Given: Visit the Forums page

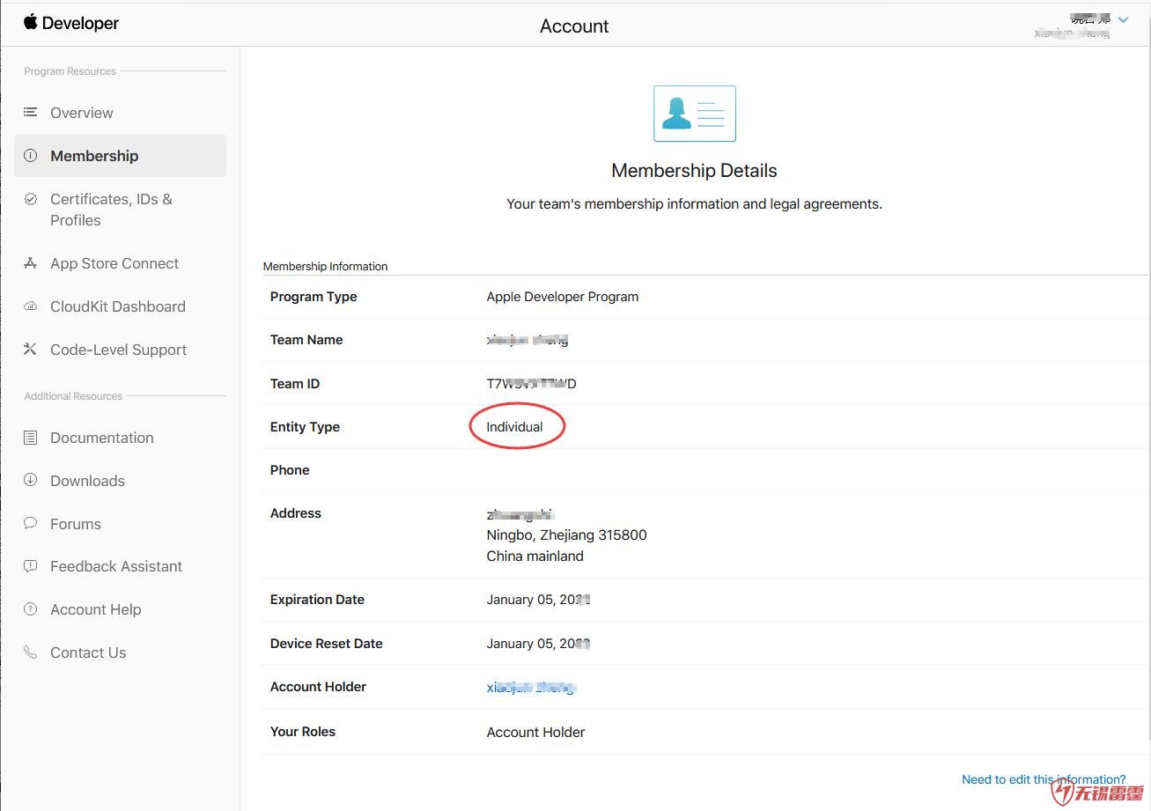Looking at the screenshot, I should 76,524.
